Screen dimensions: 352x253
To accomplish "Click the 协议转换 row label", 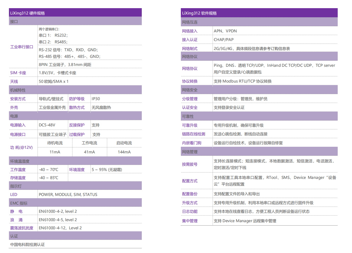I will pos(190,81).
